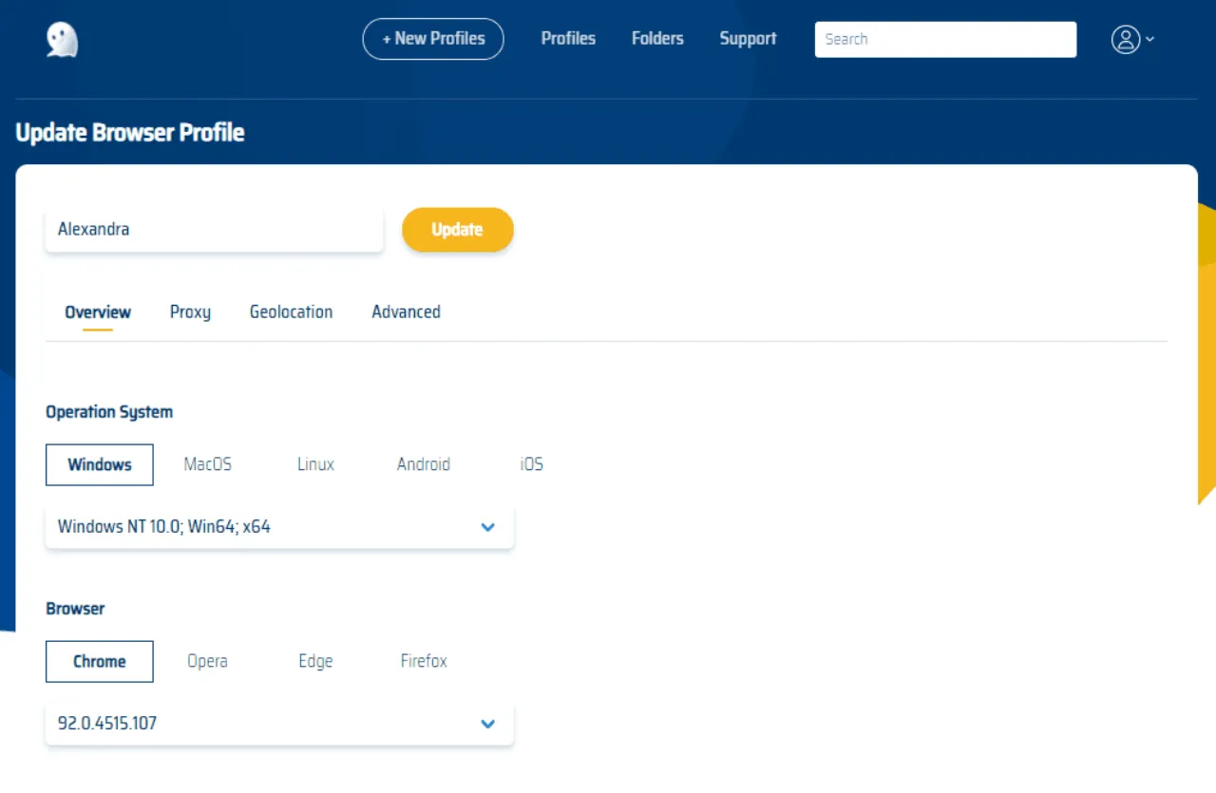Open the user account avatar menu
Image resolution: width=1216 pixels, height=793 pixels.
(1132, 39)
